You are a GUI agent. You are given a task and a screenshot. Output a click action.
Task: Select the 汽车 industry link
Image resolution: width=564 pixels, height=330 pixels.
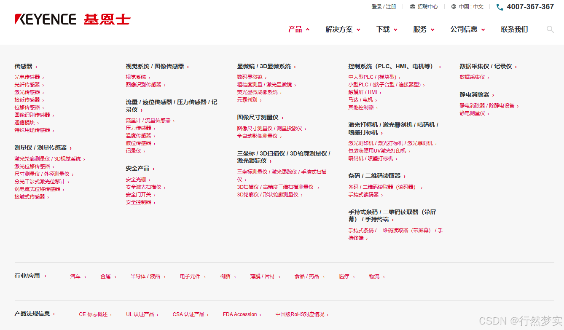click(x=78, y=276)
